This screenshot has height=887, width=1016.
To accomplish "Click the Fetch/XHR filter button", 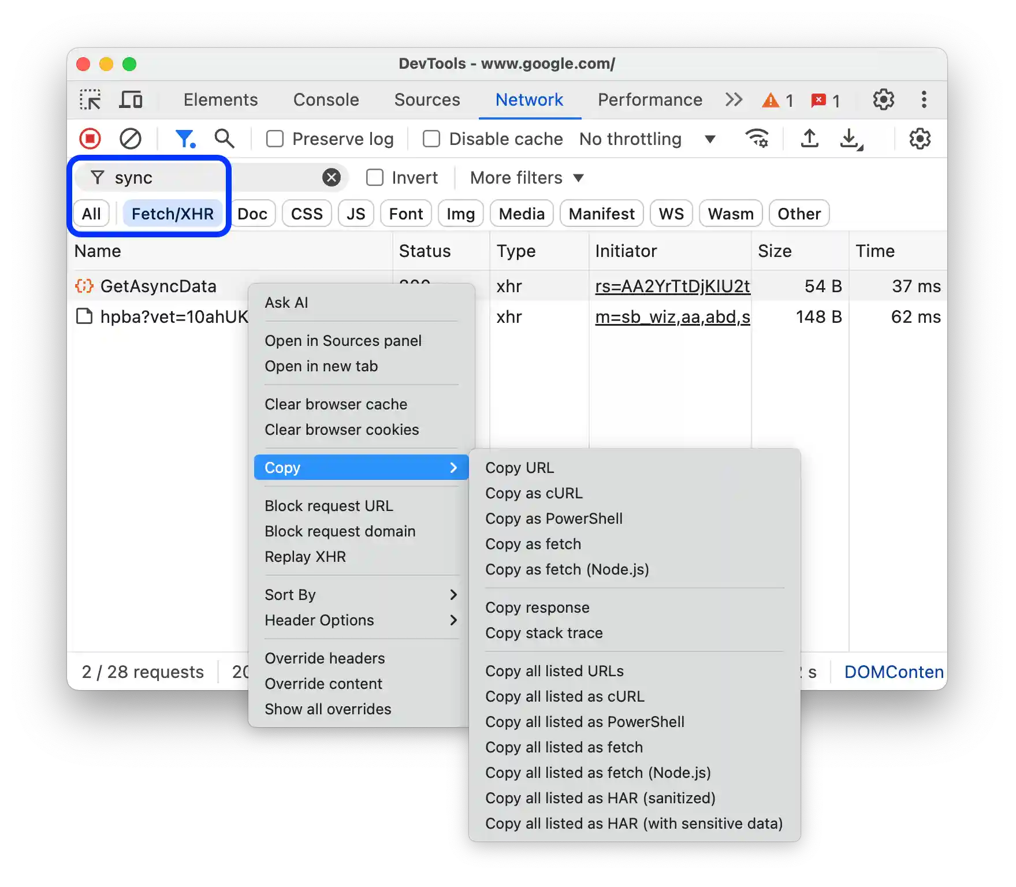I will tap(173, 213).
